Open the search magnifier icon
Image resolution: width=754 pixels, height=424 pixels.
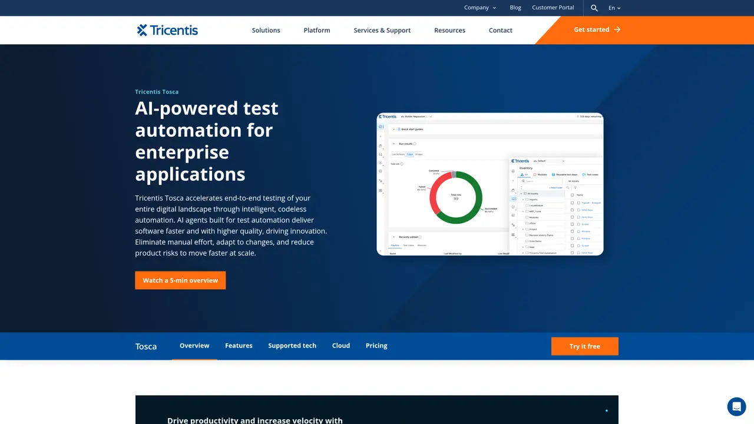(594, 8)
